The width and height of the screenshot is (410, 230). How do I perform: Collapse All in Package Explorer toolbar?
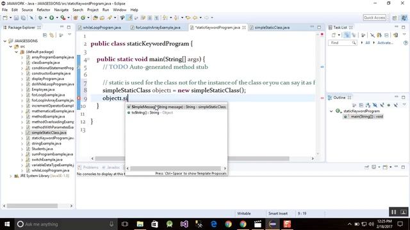(45, 35)
